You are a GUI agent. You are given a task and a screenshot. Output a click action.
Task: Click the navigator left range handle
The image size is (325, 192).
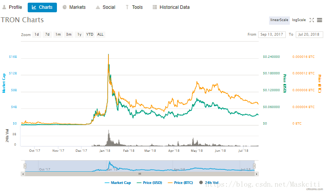pos(25,166)
